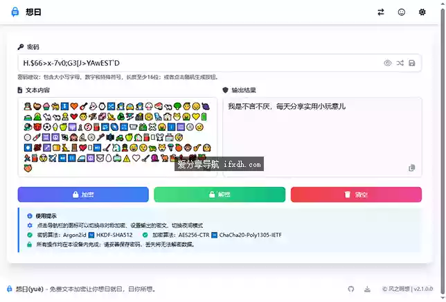Click the info circle icon beside 使用提示
The width and height of the screenshot is (446, 302).
coord(30,216)
